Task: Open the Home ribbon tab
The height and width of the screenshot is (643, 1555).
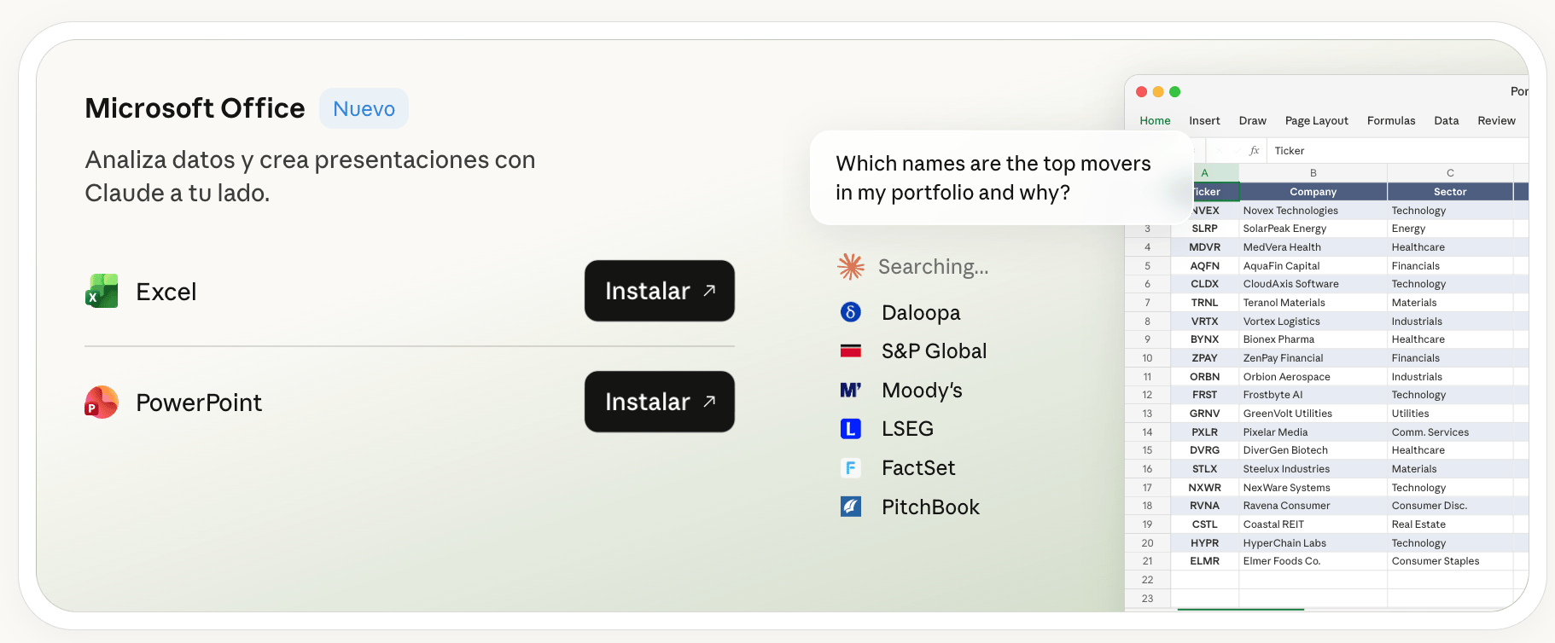Action: point(1155,120)
